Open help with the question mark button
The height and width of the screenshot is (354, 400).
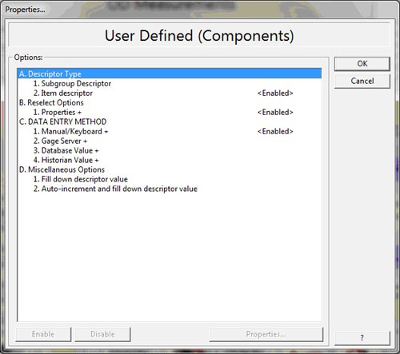coord(362,338)
